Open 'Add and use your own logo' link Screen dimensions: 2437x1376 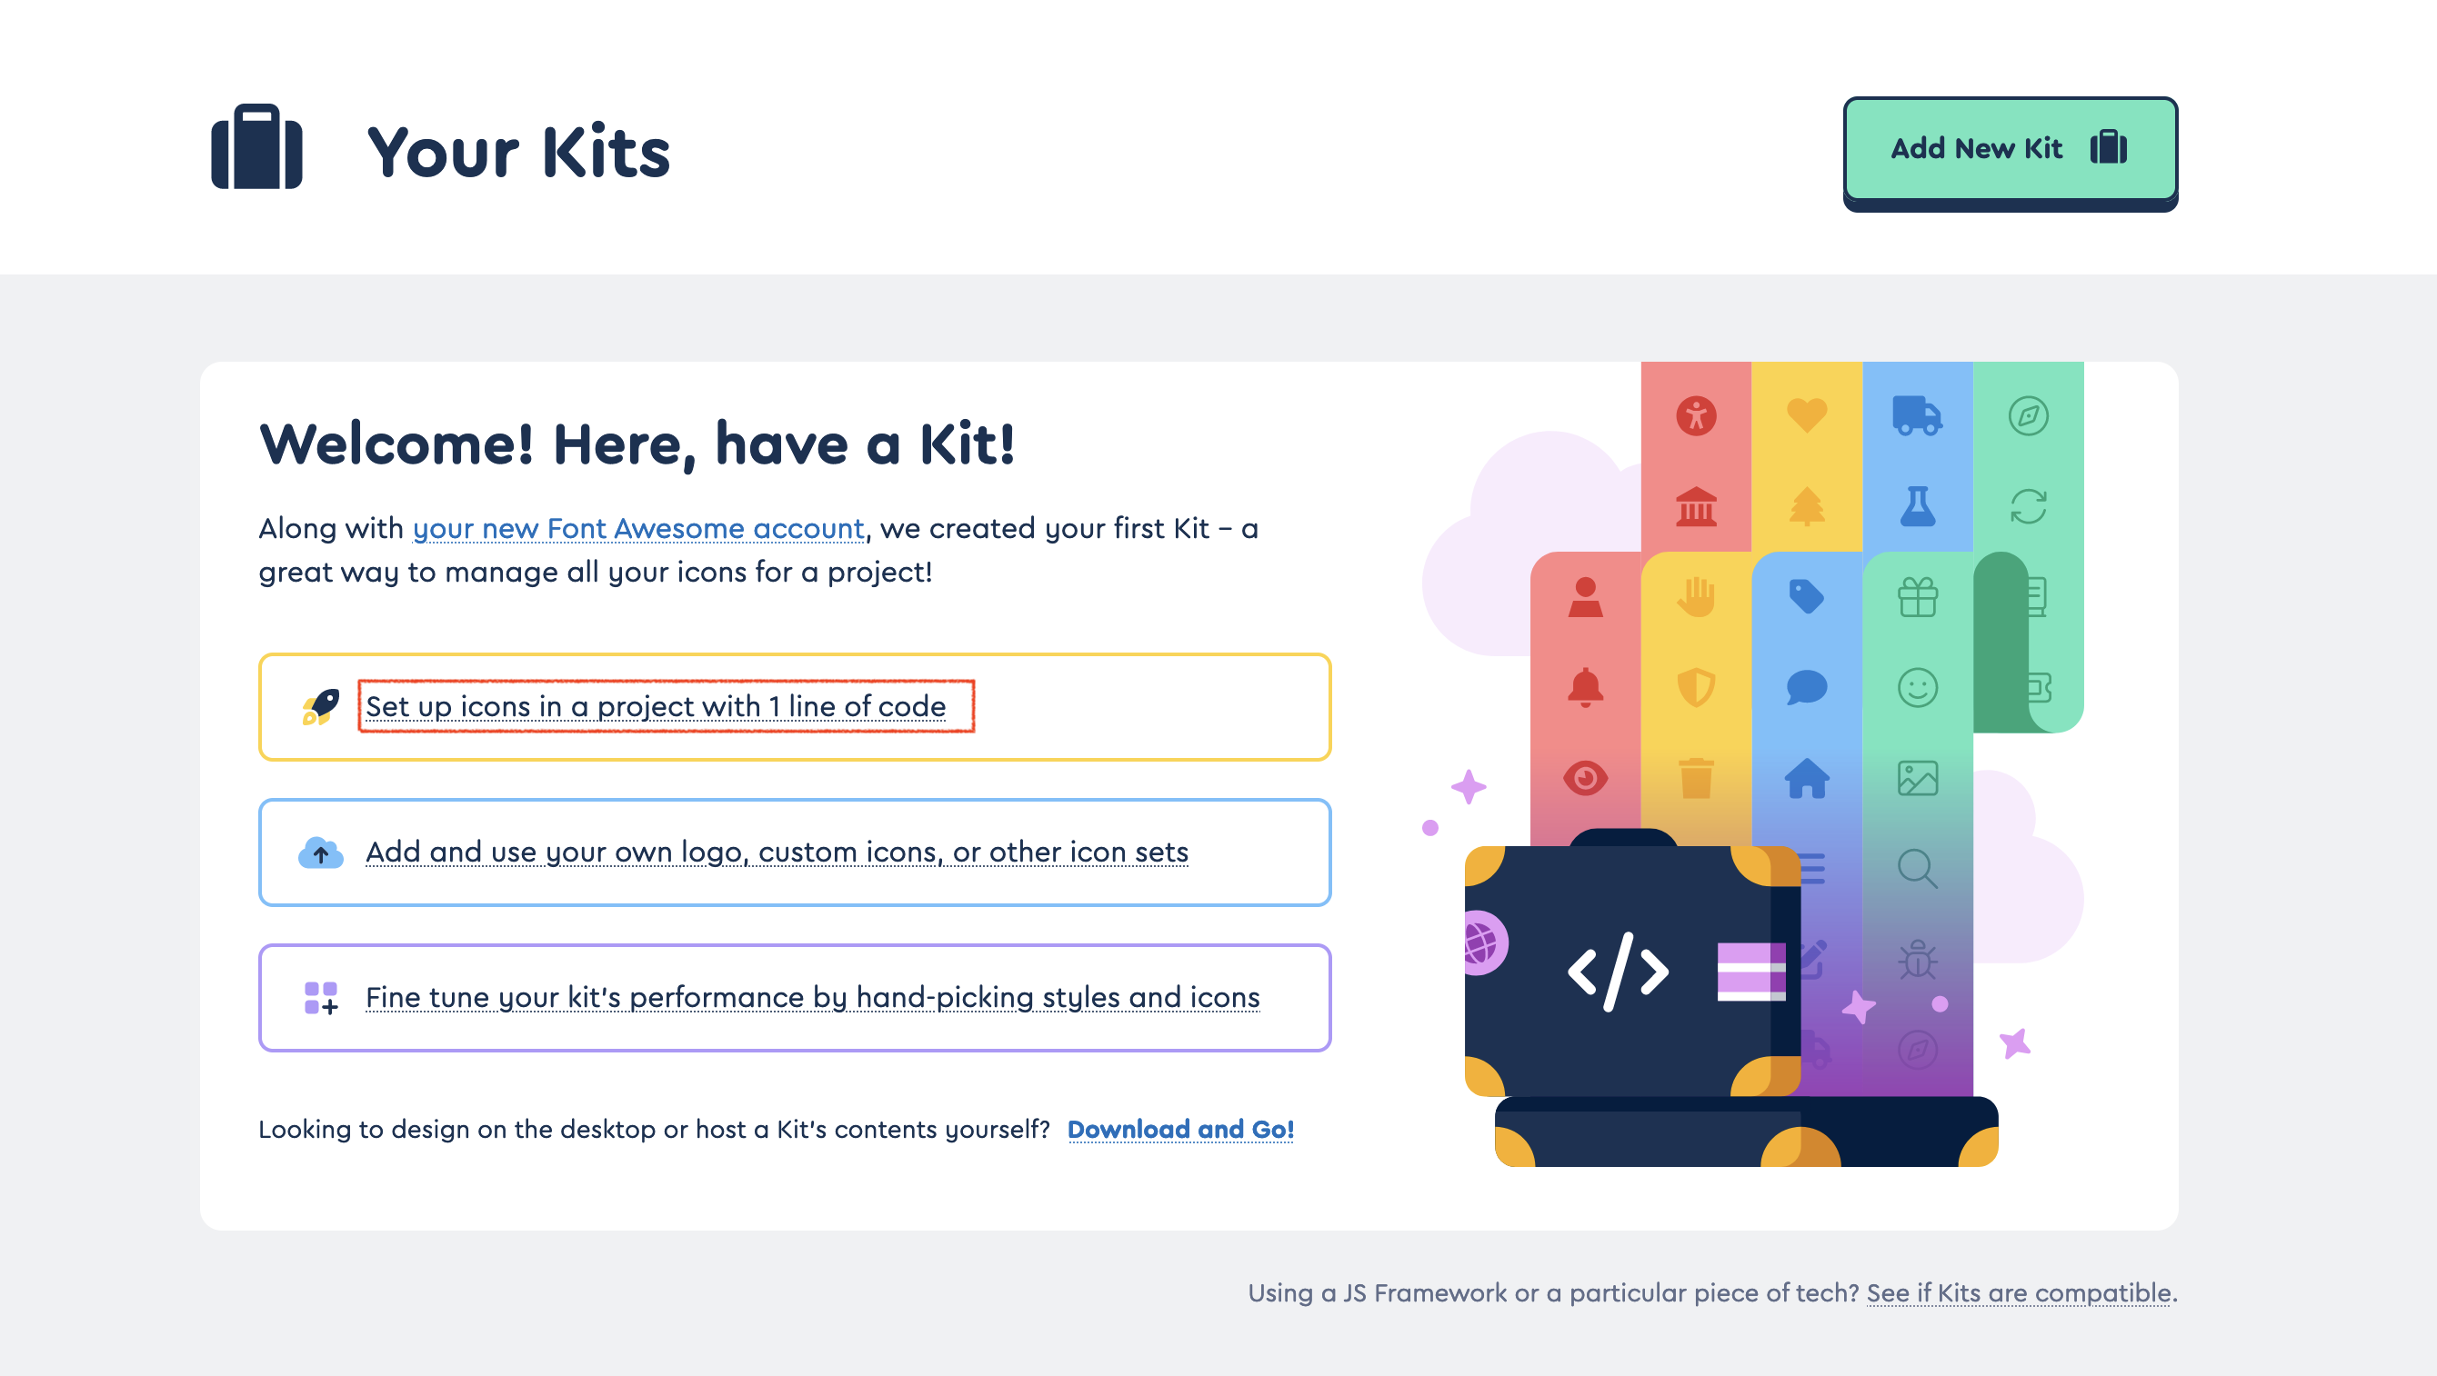777,853
